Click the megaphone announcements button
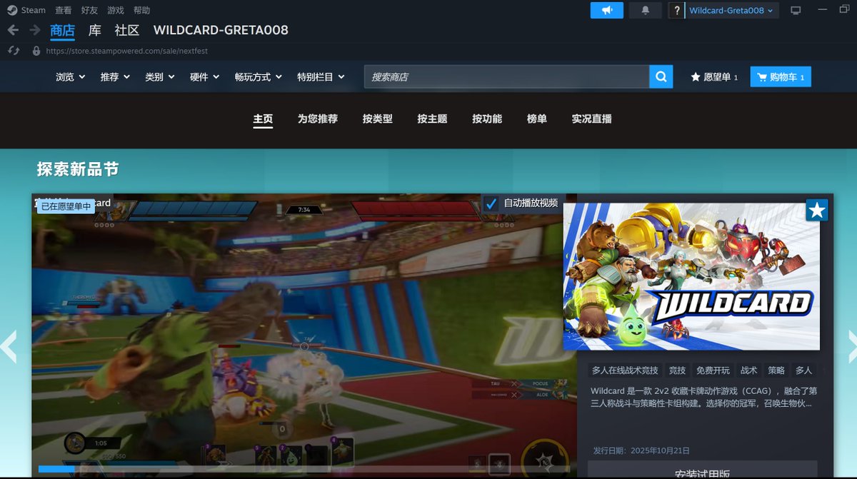Image resolution: width=857 pixels, height=479 pixels. click(607, 10)
